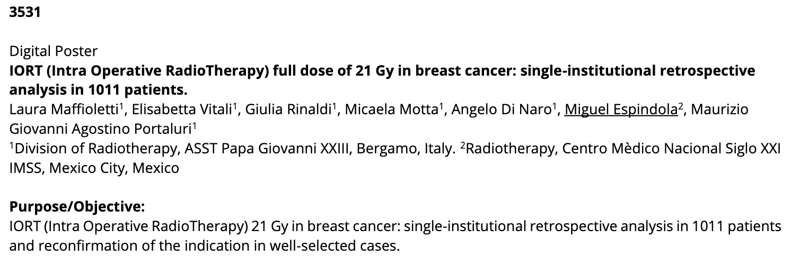Click the bold IORT abstract title
The image size is (808, 275).
click(x=382, y=71)
